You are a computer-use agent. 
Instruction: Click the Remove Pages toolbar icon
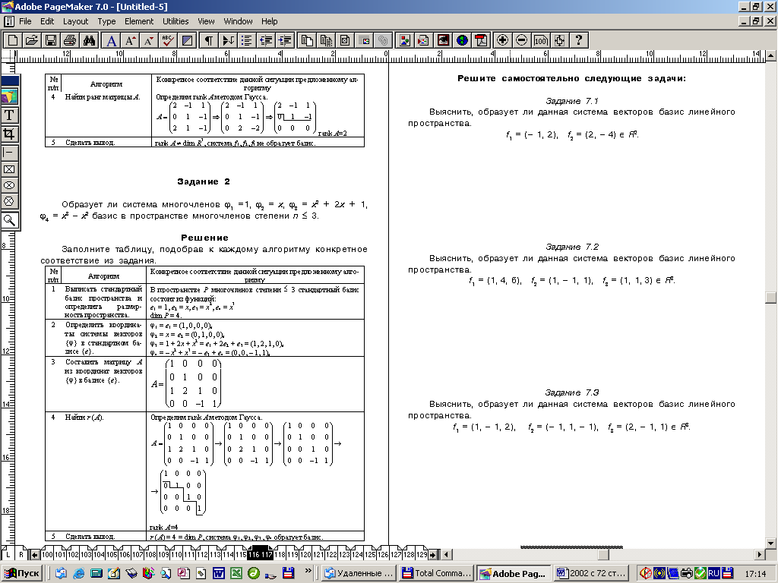pos(326,40)
